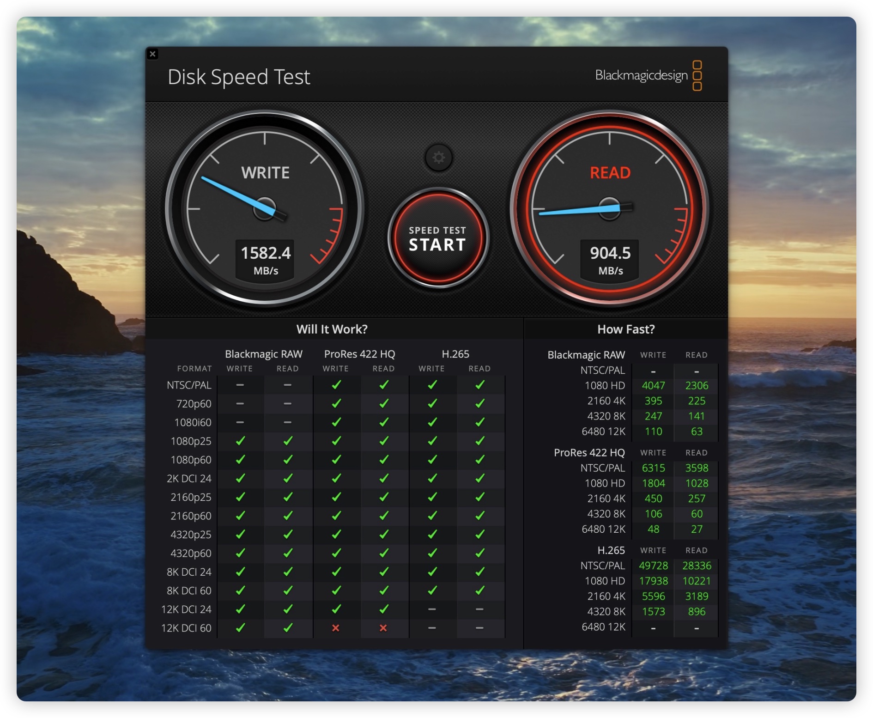This screenshot has height=718, width=873.
Task: Click the 'Blackmagic RAW' header in How Fast panel
Action: tap(586, 355)
